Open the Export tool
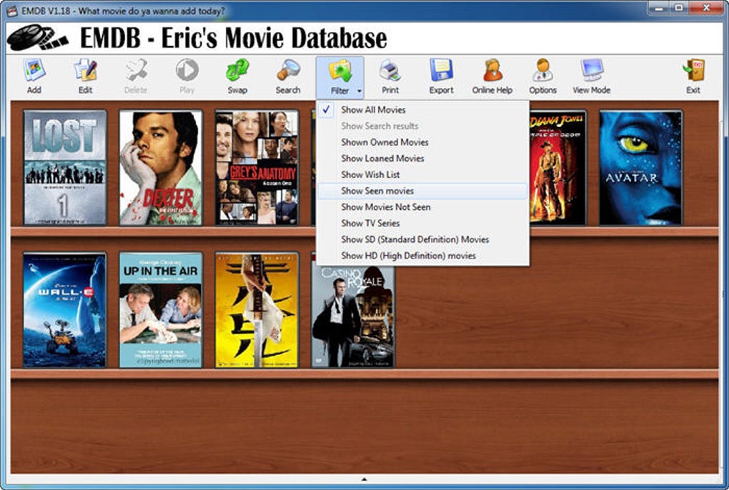729x490 pixels. pos(441,76)
